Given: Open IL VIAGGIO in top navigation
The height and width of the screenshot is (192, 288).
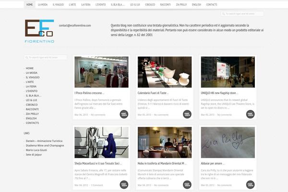Looking at the screenshot, I should tap(58, 5).
